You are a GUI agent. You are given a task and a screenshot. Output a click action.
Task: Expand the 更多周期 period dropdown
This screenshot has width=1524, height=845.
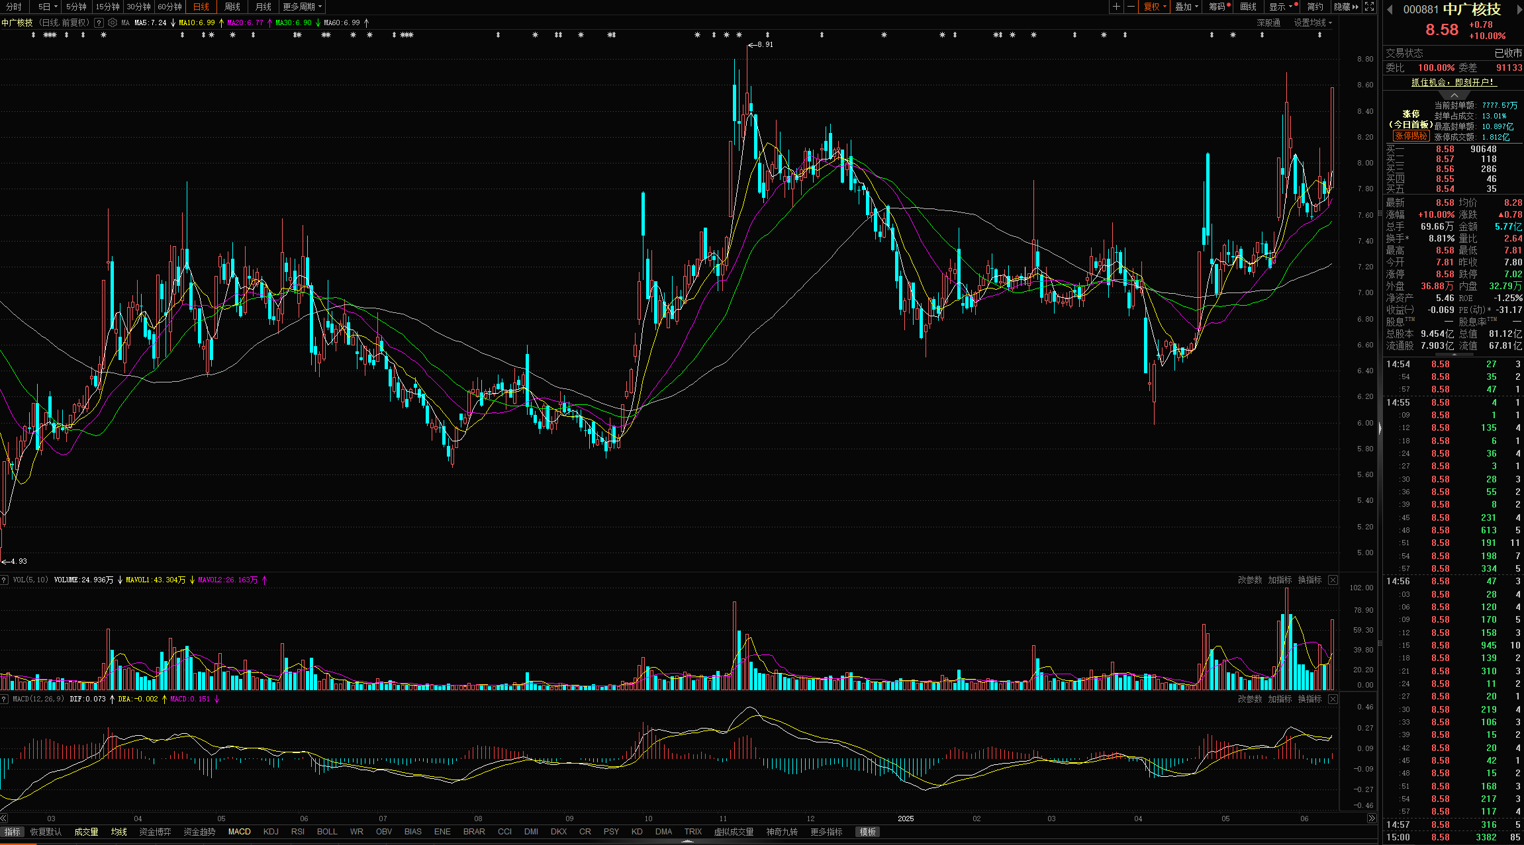(x=302, y=7)
